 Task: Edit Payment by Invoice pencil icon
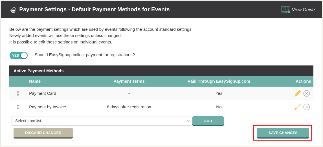[297, 107]
